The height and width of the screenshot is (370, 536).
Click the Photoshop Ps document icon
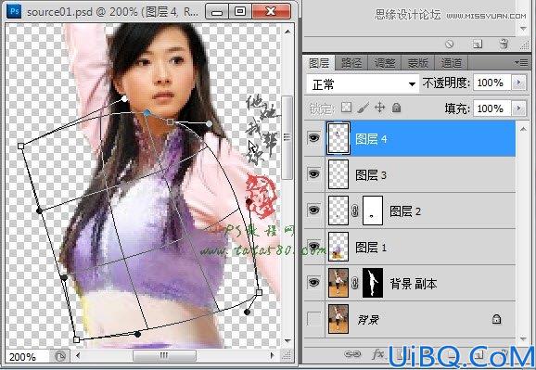[x=14, y=11]
